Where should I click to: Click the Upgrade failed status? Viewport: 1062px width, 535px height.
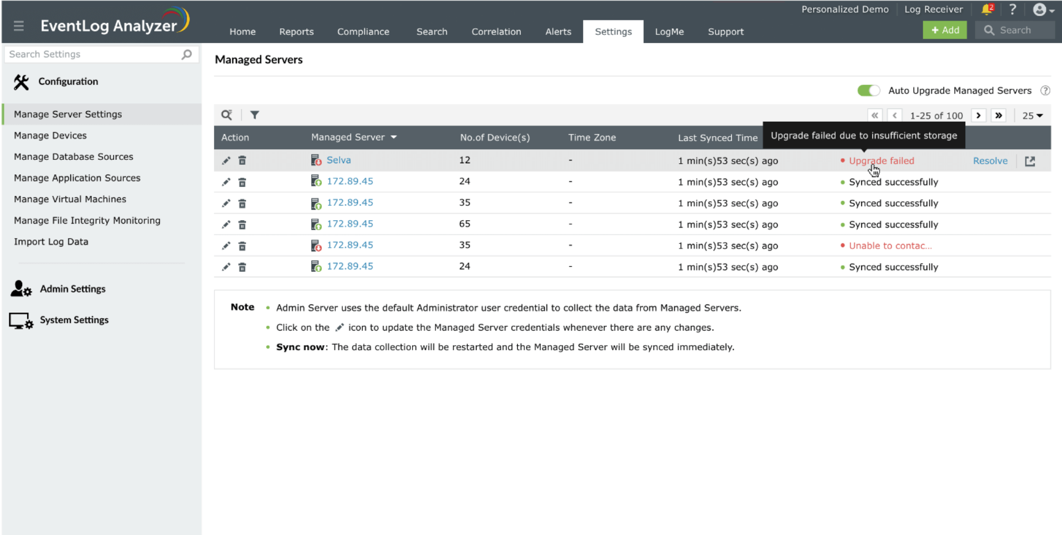click(881, 161)
